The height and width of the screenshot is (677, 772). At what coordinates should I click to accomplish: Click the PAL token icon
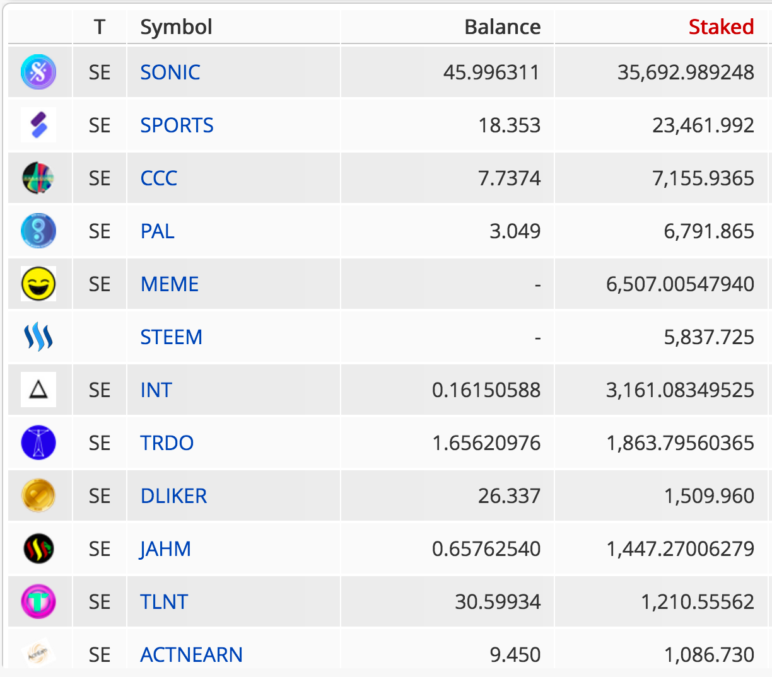point(38,231)
